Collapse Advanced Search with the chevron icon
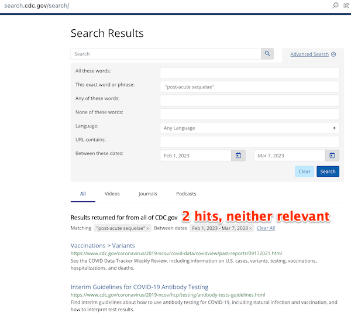Screen dimensions: 351x316 coord(333,54)
